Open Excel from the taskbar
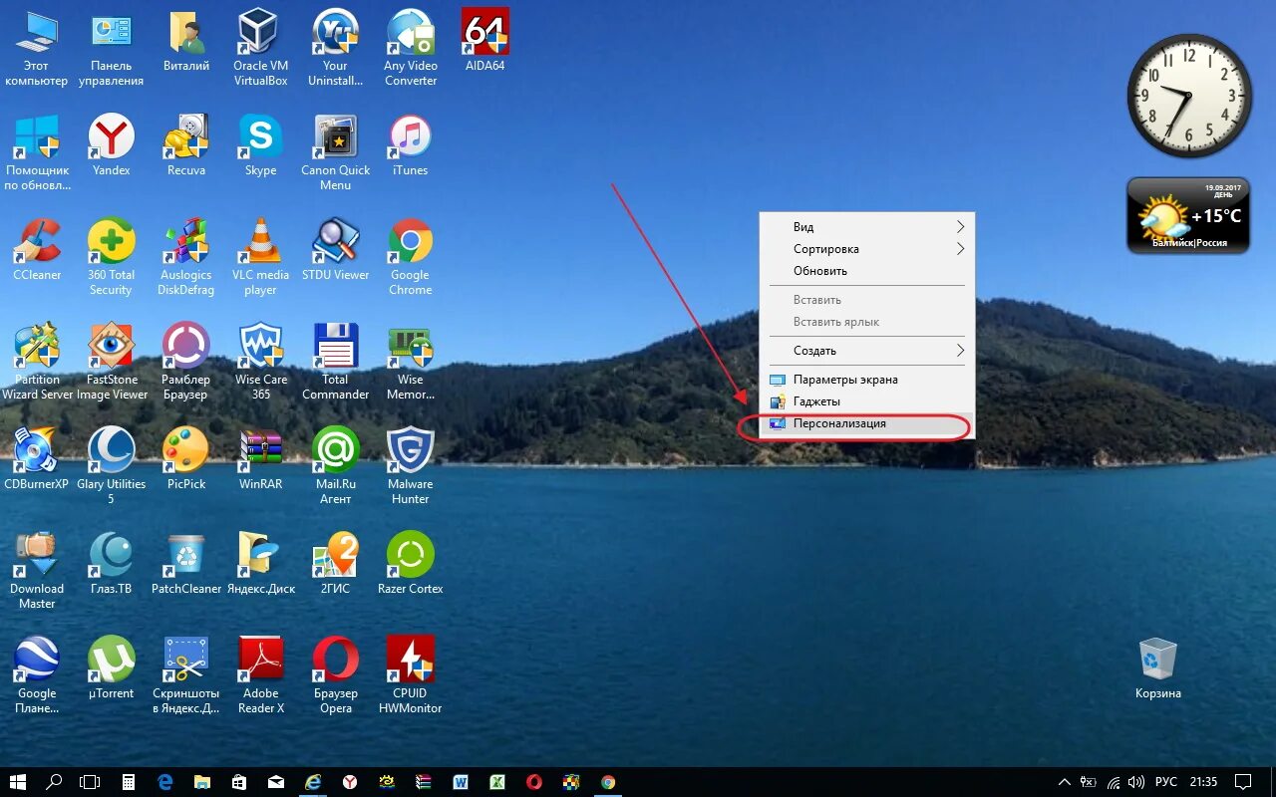Image resolution: width=1276 pixels, height=797 pixels. tap(495, 783)
